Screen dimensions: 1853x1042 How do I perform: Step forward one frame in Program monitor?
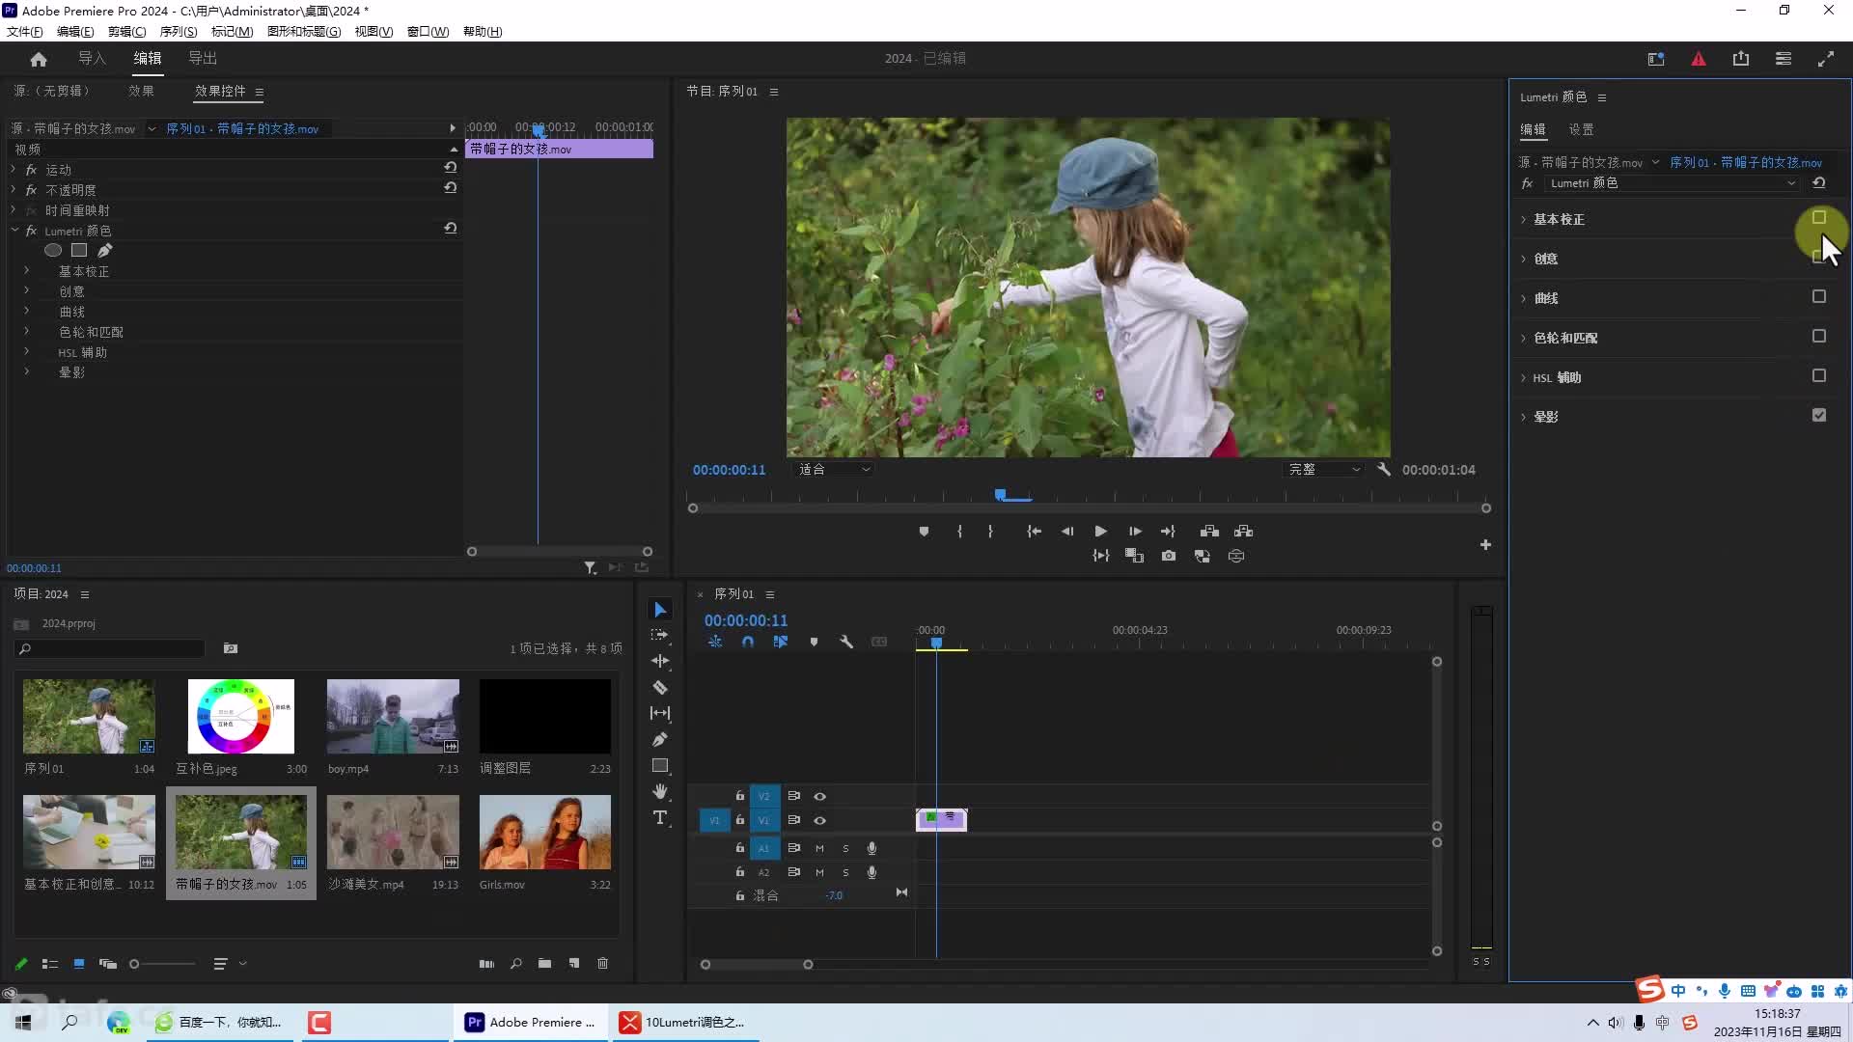click(1135, 532)
